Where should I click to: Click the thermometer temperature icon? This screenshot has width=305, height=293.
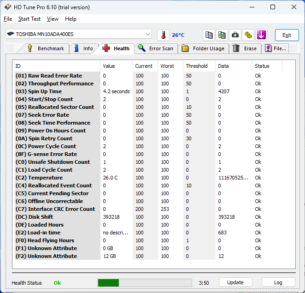(163, 35)
